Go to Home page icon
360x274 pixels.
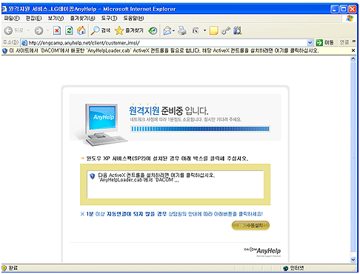point(81,30)
